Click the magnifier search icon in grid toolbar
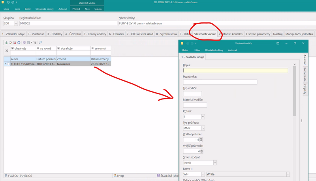The width and height of the screenshot is (316, 181). pos(40,43)
